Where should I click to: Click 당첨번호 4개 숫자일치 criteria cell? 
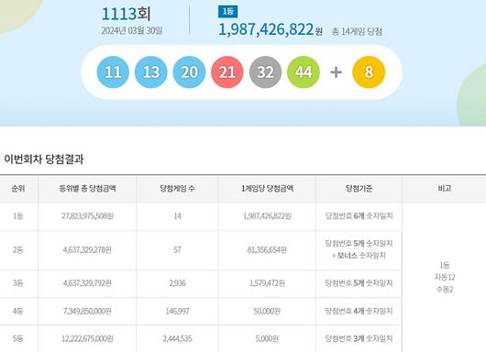(x=359, y=311)
